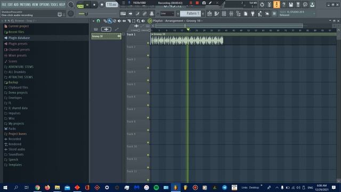341x192 pixels.
Task: Select the playlist zoom magnifier tool
Action: [x=139, y=21]
